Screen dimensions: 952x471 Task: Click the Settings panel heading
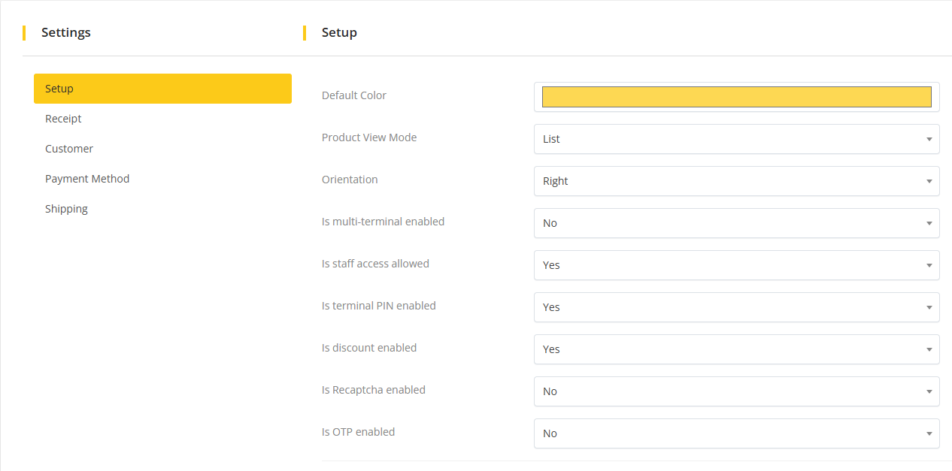pyautogui.click(x=66, y=32)
